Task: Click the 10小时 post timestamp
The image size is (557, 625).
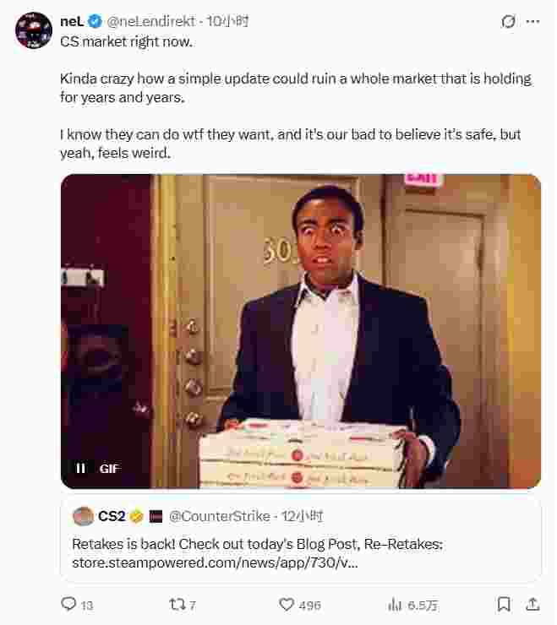Action: (x=227, y=21)
